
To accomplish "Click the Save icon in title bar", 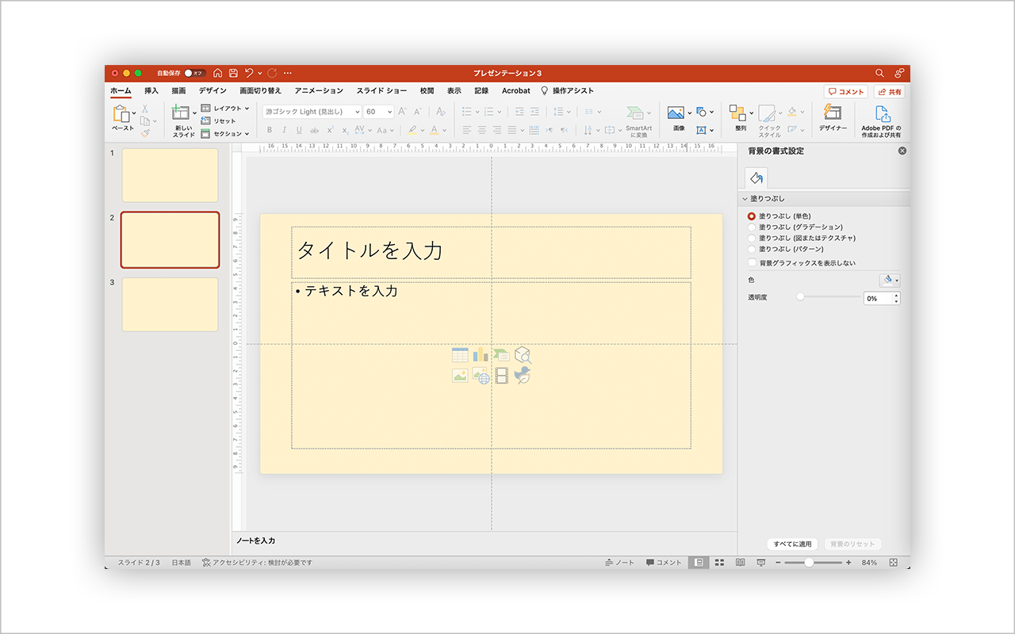I will [233, 73].
